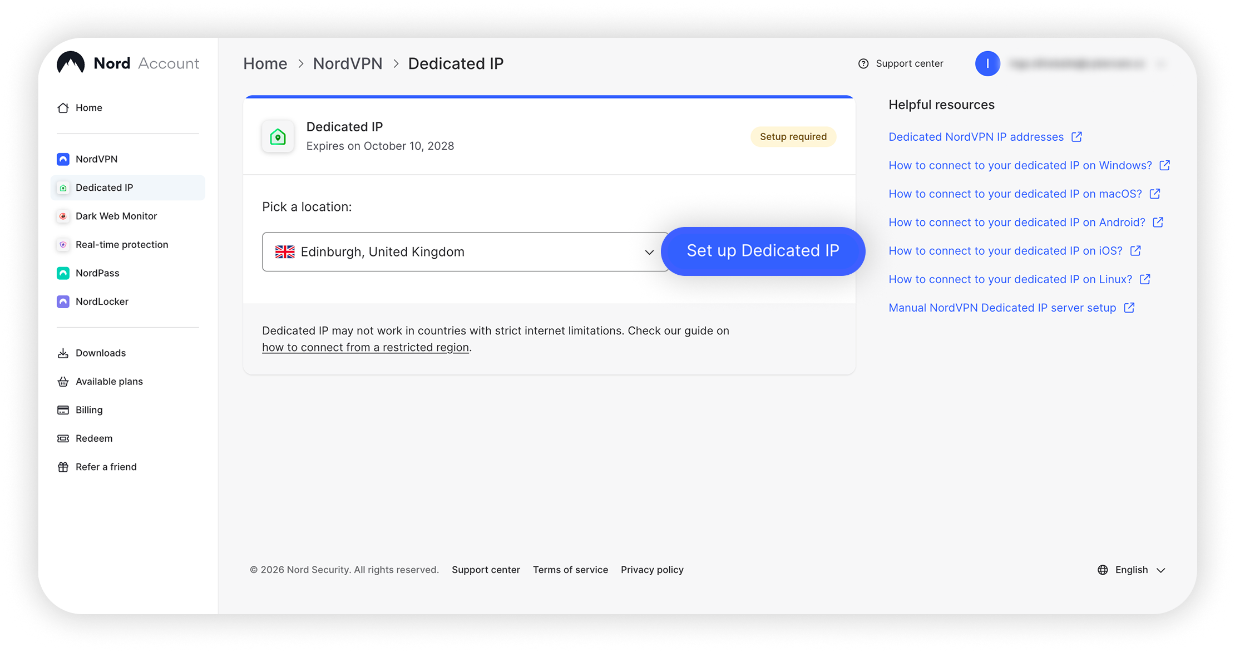Open Terms of service footer link
The width and height of the screenshot is (1235, 652).
click(570, 570)
